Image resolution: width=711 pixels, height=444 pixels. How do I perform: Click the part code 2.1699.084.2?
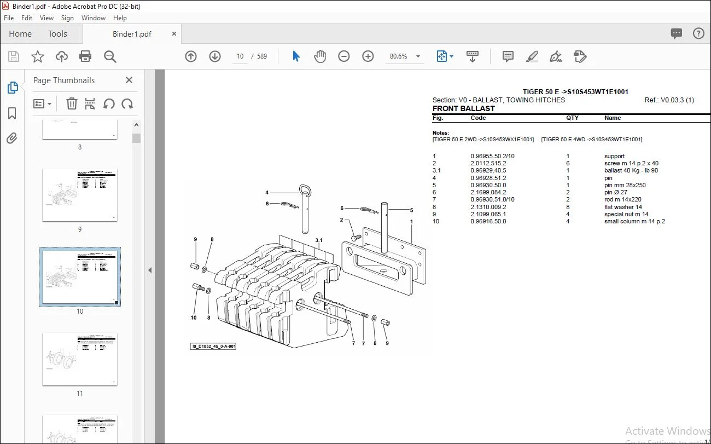[488, 192]
